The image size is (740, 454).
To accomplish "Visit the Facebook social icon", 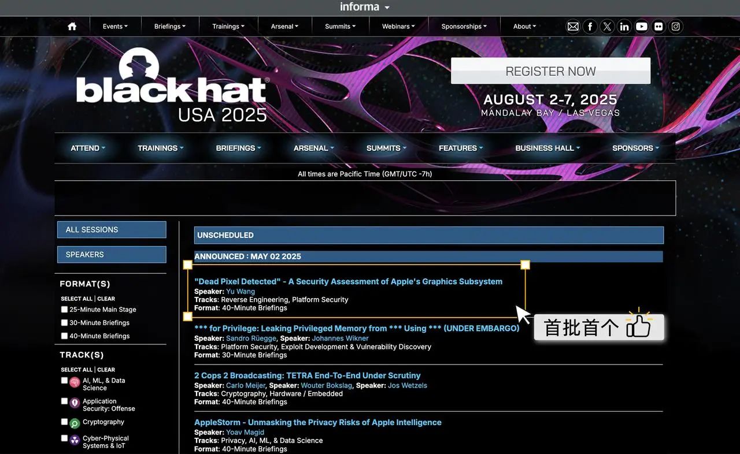I will [x=590, y=27].
